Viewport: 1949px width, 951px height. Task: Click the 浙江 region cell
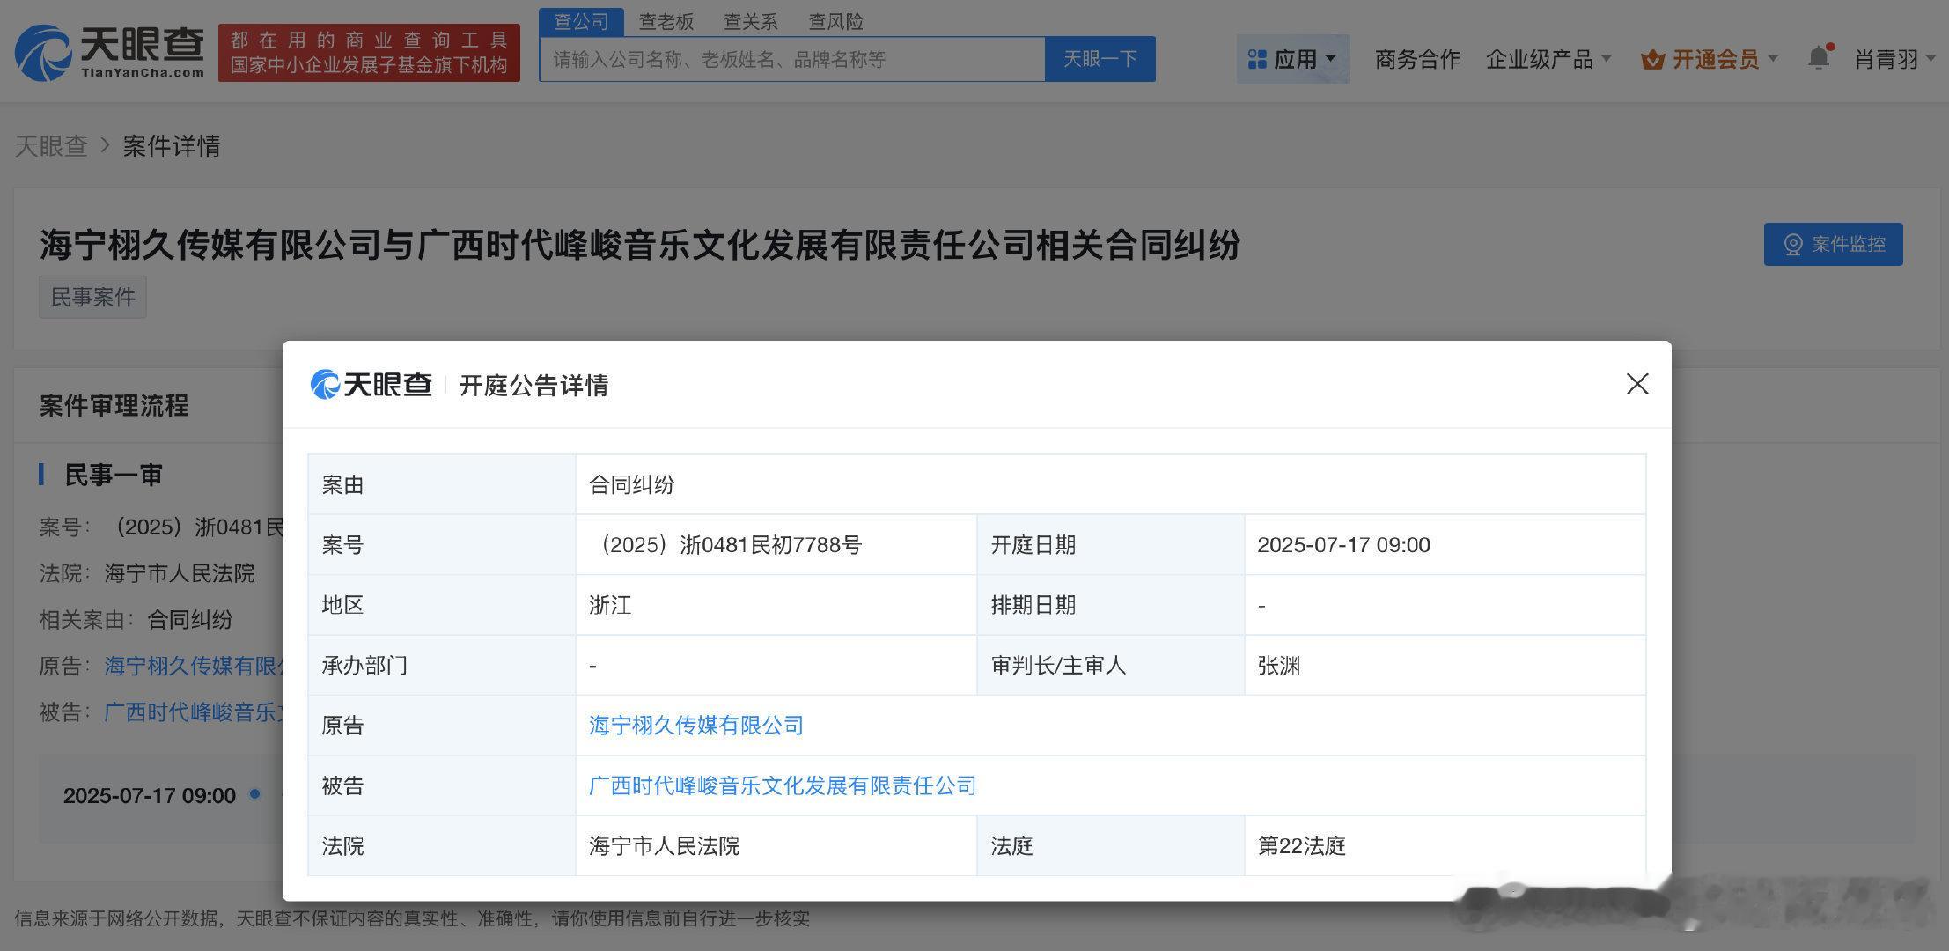pos(776,605)
